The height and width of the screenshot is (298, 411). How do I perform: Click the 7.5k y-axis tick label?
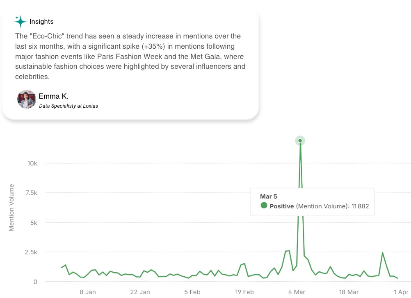(x=31, y=193)
